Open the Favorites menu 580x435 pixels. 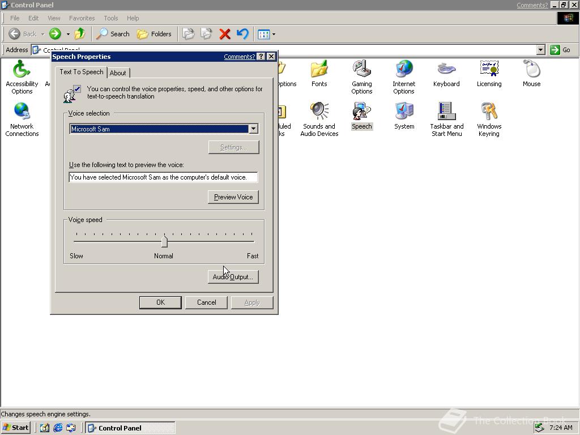point(82,18)
